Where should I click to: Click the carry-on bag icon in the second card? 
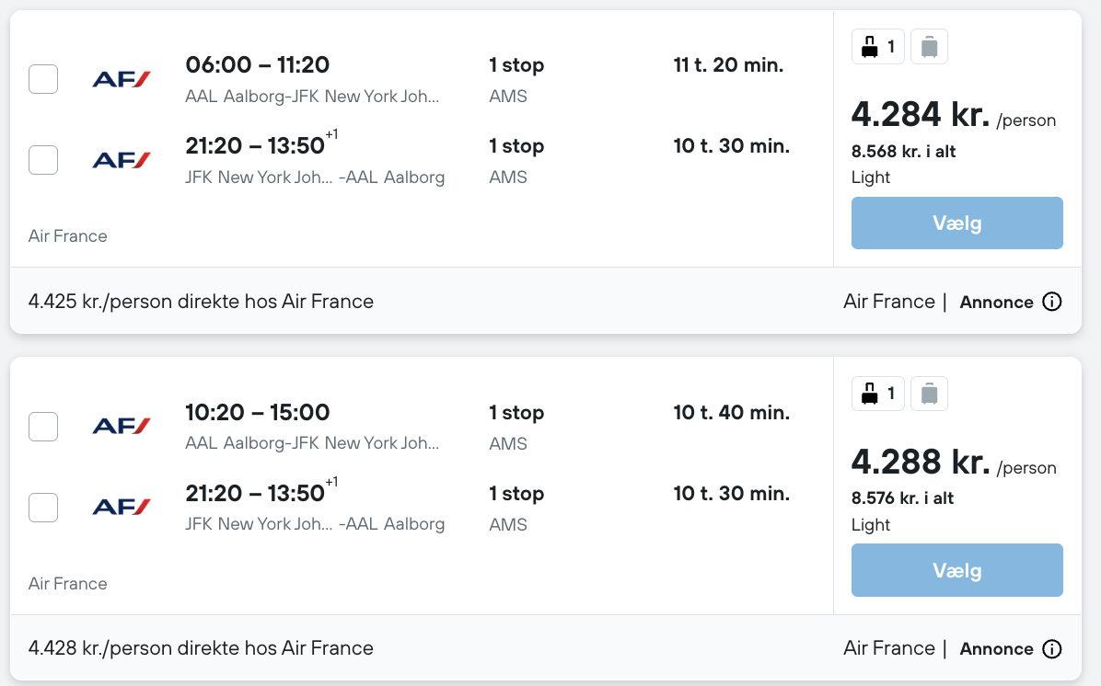pos(877,394)
